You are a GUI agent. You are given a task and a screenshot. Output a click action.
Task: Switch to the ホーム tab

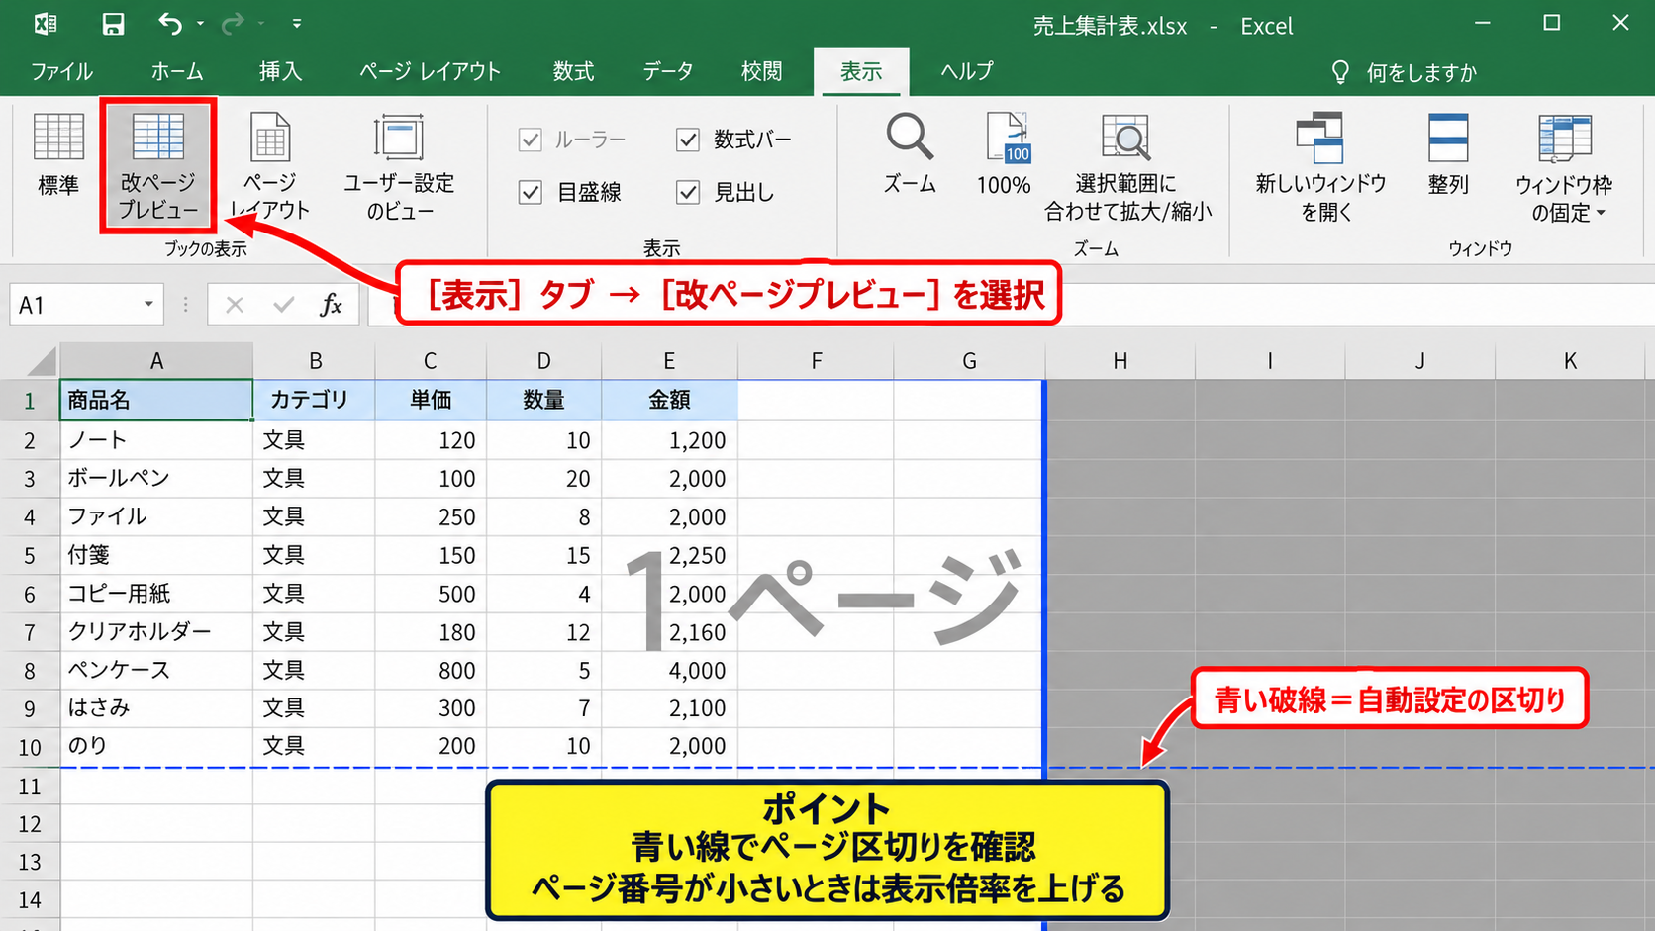pos(177,71)
